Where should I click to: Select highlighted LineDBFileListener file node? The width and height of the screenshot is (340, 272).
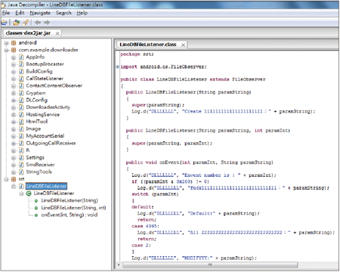[x=46, y=187]
